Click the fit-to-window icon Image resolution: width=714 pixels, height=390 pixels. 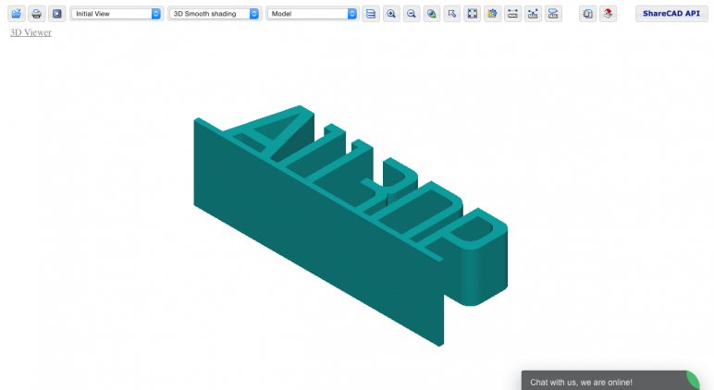point(473,14)
